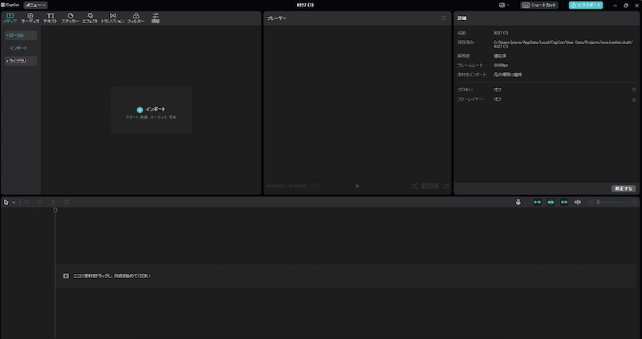Open the テキスト (Text) tab
Image resolution: width=642 pixels, height=339 pixels.
(x=51, y=18)
